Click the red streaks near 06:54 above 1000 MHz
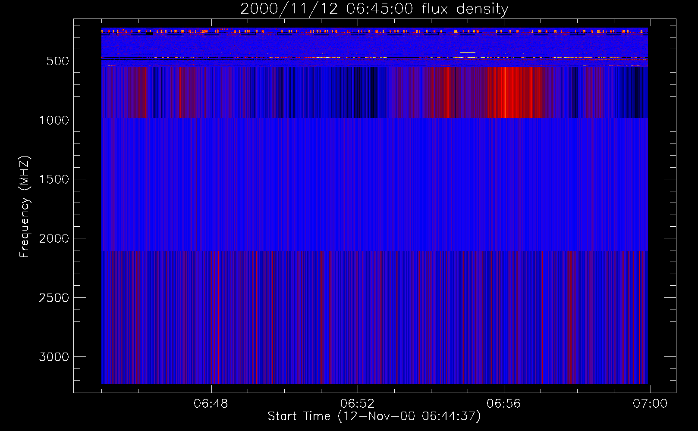The image size is (698, 431). click(x=444, y=93)
